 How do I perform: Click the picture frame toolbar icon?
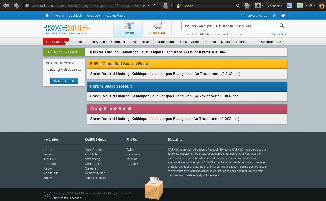pyautogui.click(x=289, y=6)
